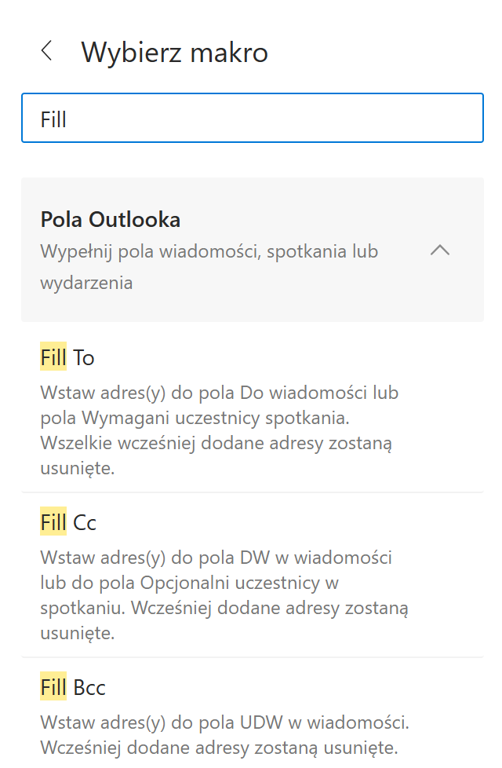Image resolution: width=502 pixels, height=768 pixels.
Task: Collapse the Pola Outlooka section chevron
Action: point(441,251)
